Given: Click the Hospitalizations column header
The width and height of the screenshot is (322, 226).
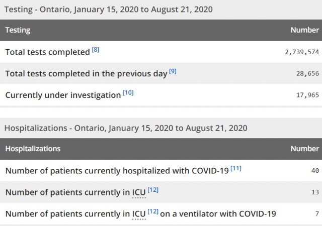Looking at the screenshot, I should [x=33, y=149].
